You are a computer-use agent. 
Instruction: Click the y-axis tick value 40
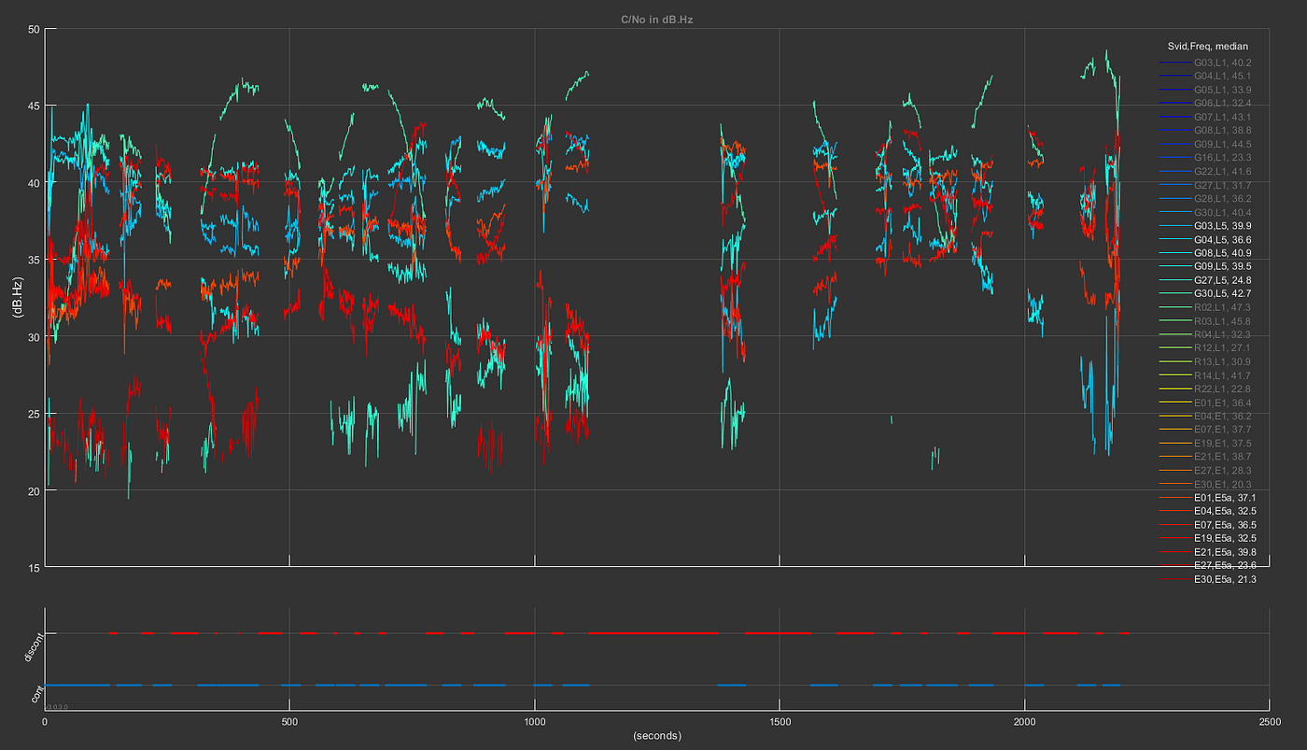[33, 183]
